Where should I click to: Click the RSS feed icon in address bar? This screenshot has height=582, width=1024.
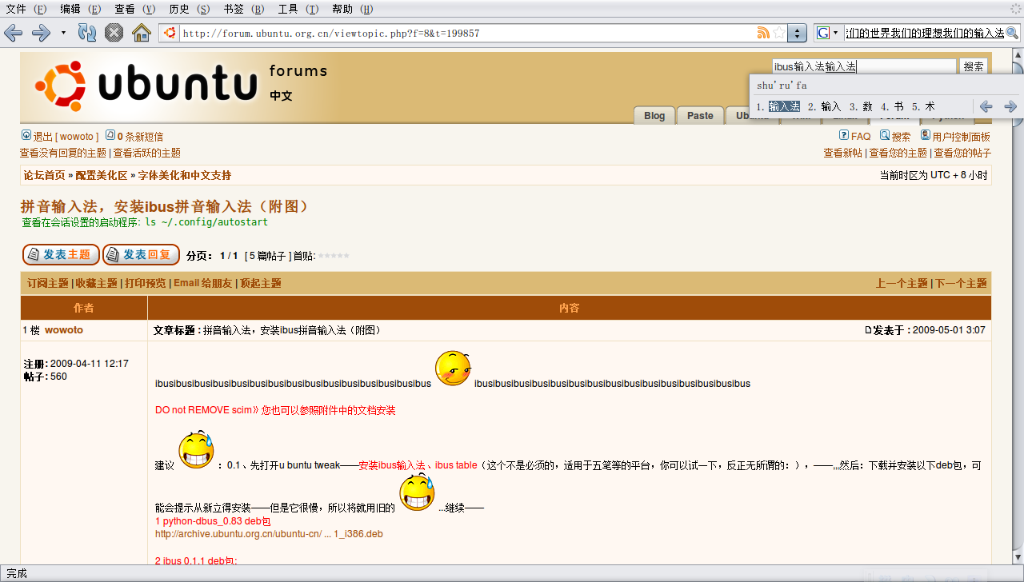pos(763,33)
